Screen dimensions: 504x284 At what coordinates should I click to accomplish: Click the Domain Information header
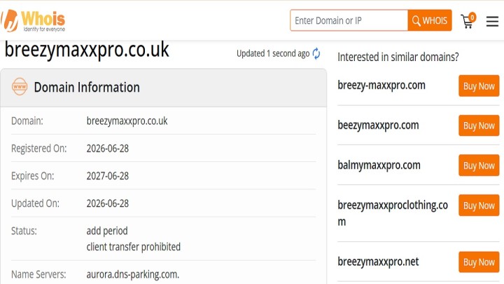point(87,87)
